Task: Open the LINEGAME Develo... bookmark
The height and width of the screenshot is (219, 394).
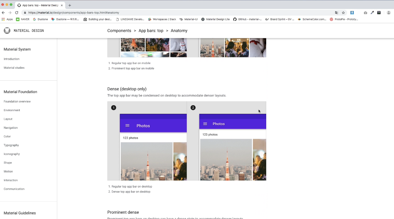Action: coord(130,19)
